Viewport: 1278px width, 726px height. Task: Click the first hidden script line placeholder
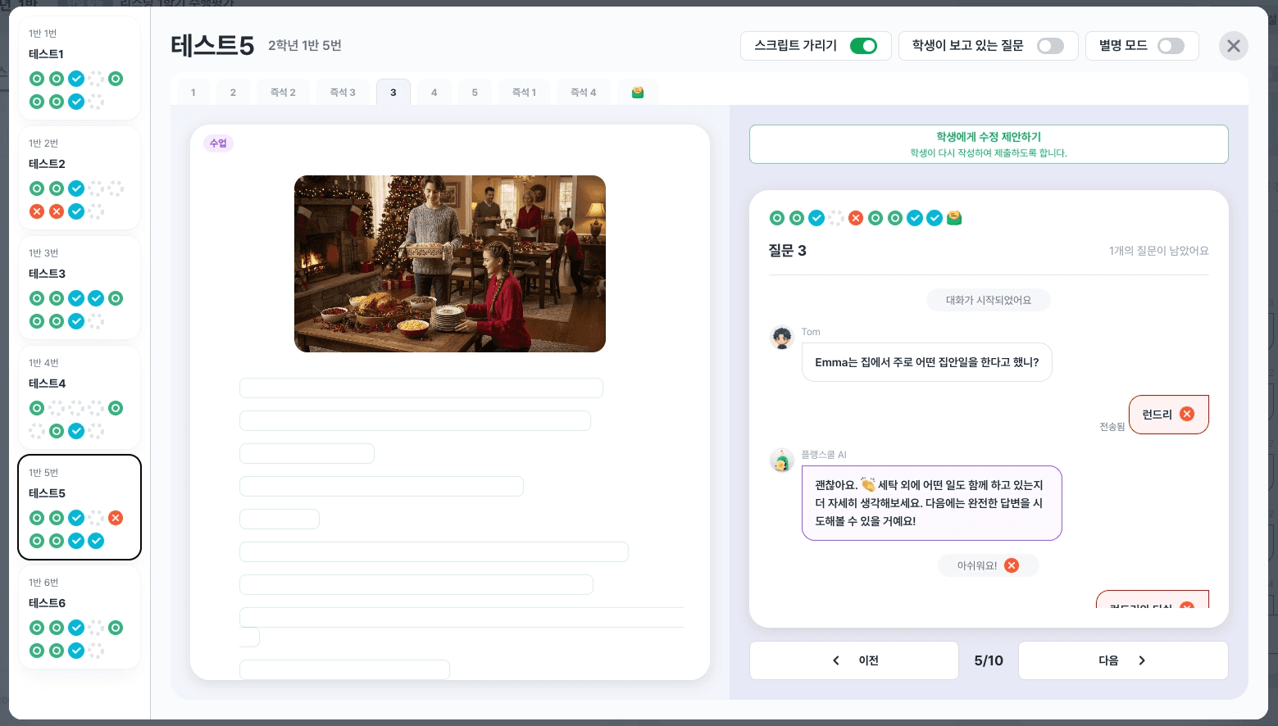[x=421, y=388]
